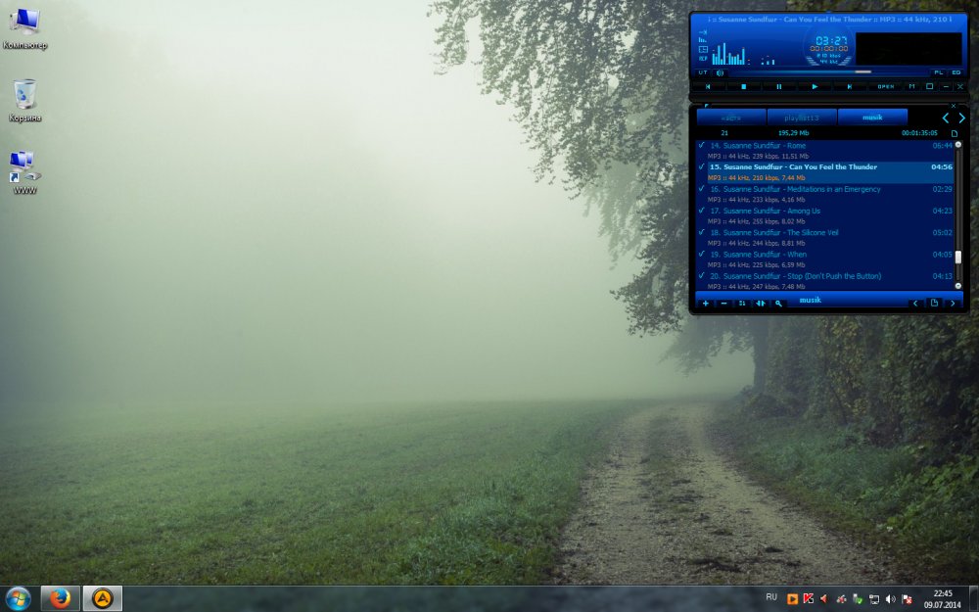Click the double-arrow misc icon in playlist footer

(761, 304)
